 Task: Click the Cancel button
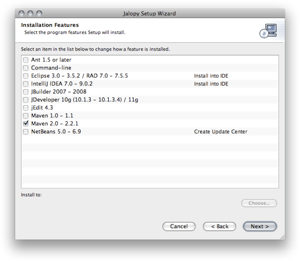[179, 226]
